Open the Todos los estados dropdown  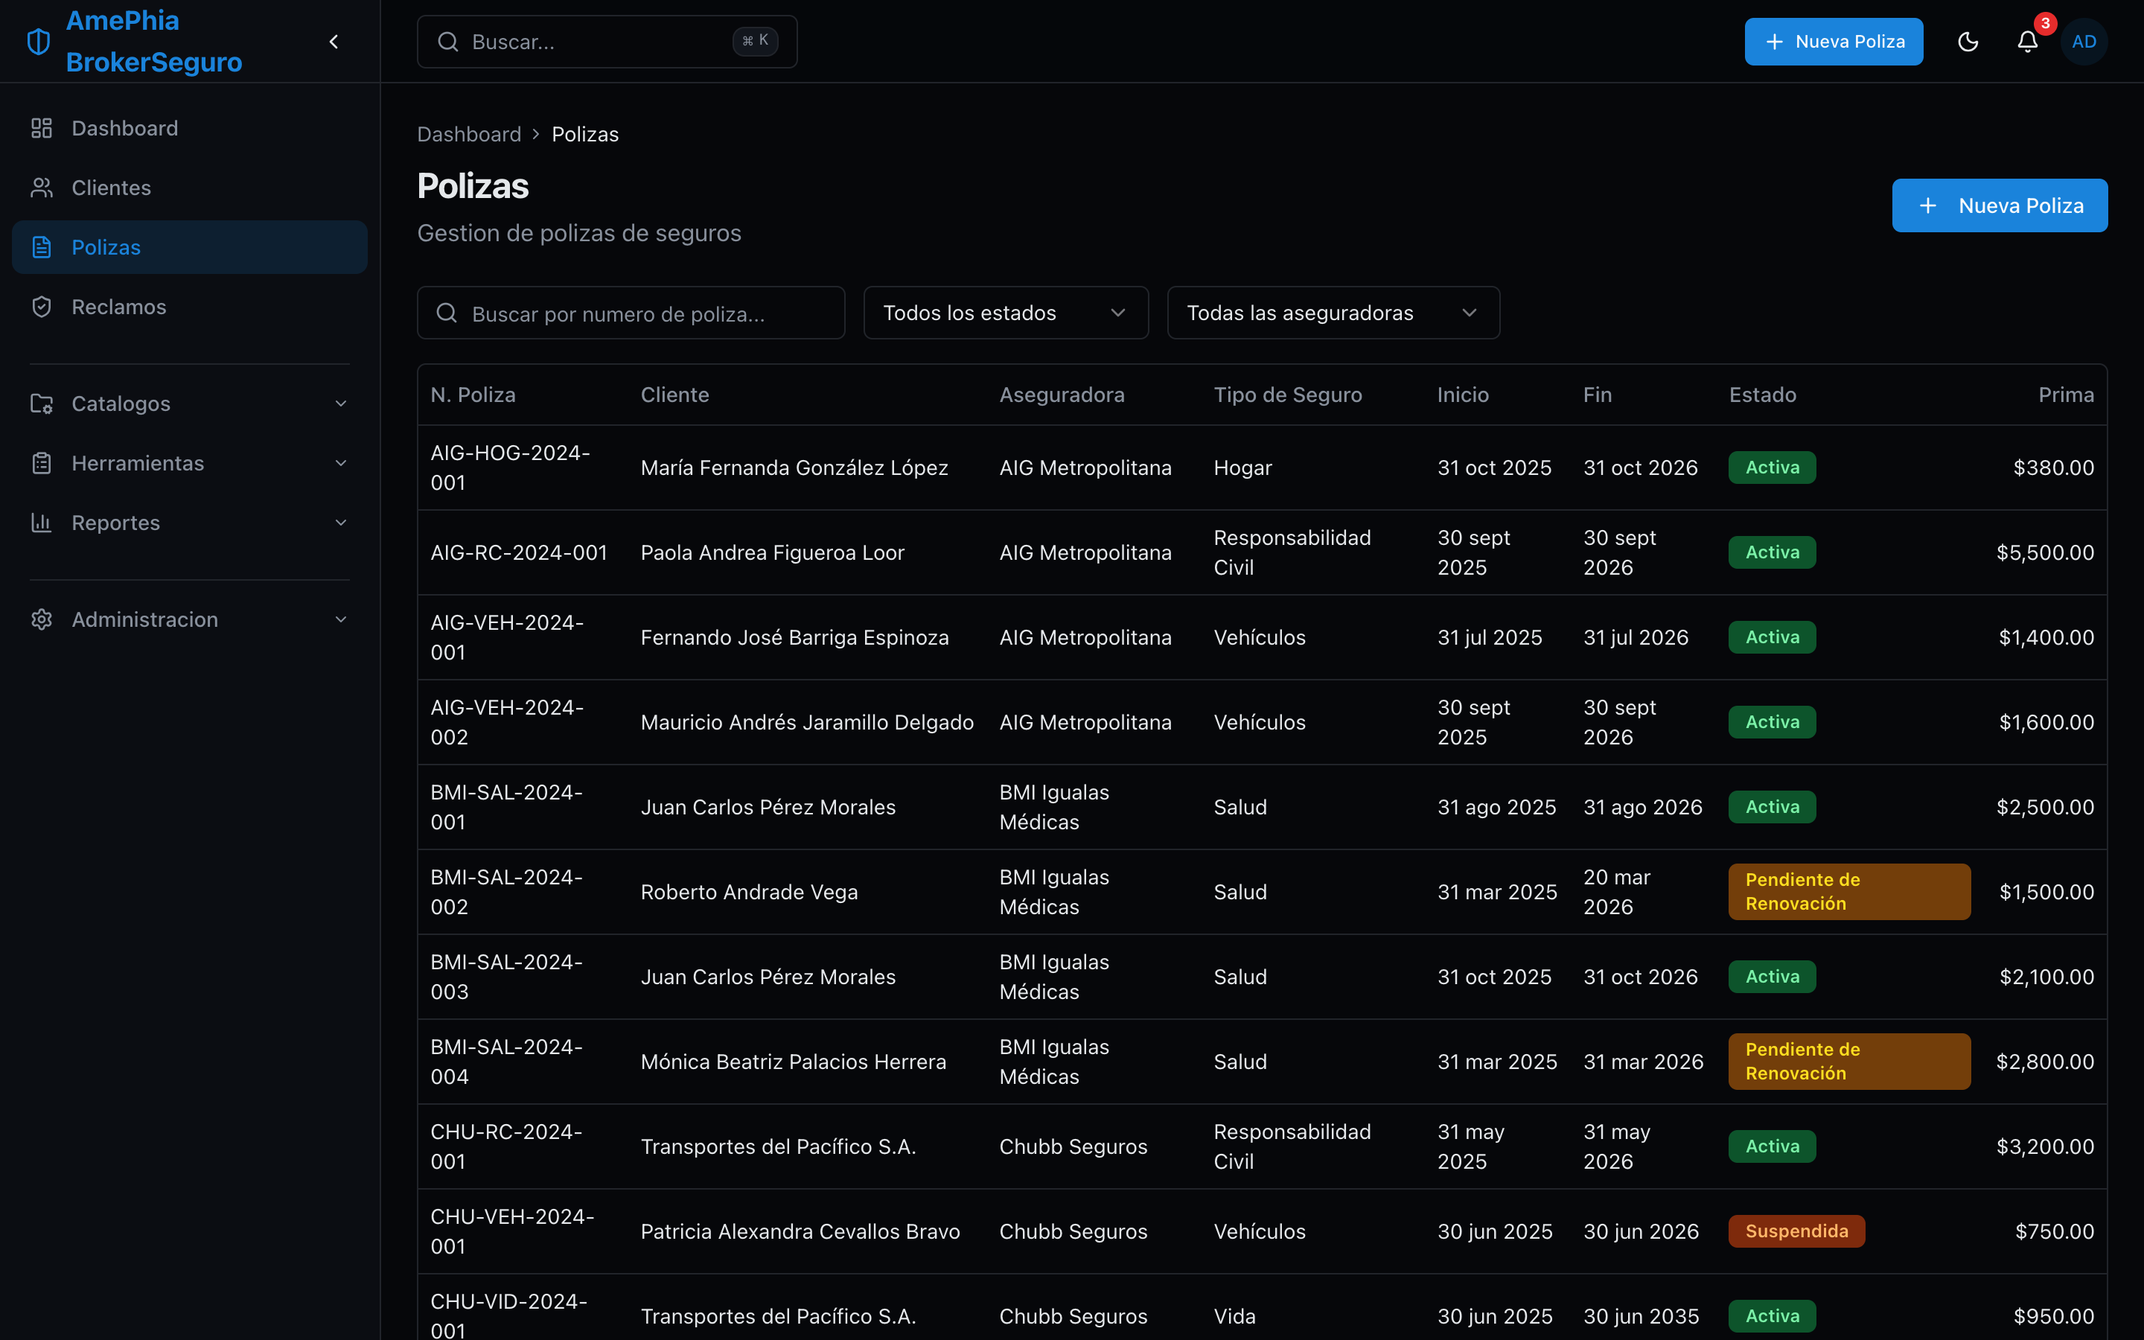(1006, 313)
